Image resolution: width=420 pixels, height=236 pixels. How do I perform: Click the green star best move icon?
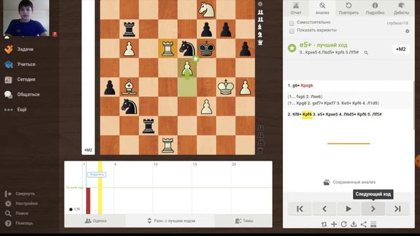pyautogui.click(x=292, y=48)
